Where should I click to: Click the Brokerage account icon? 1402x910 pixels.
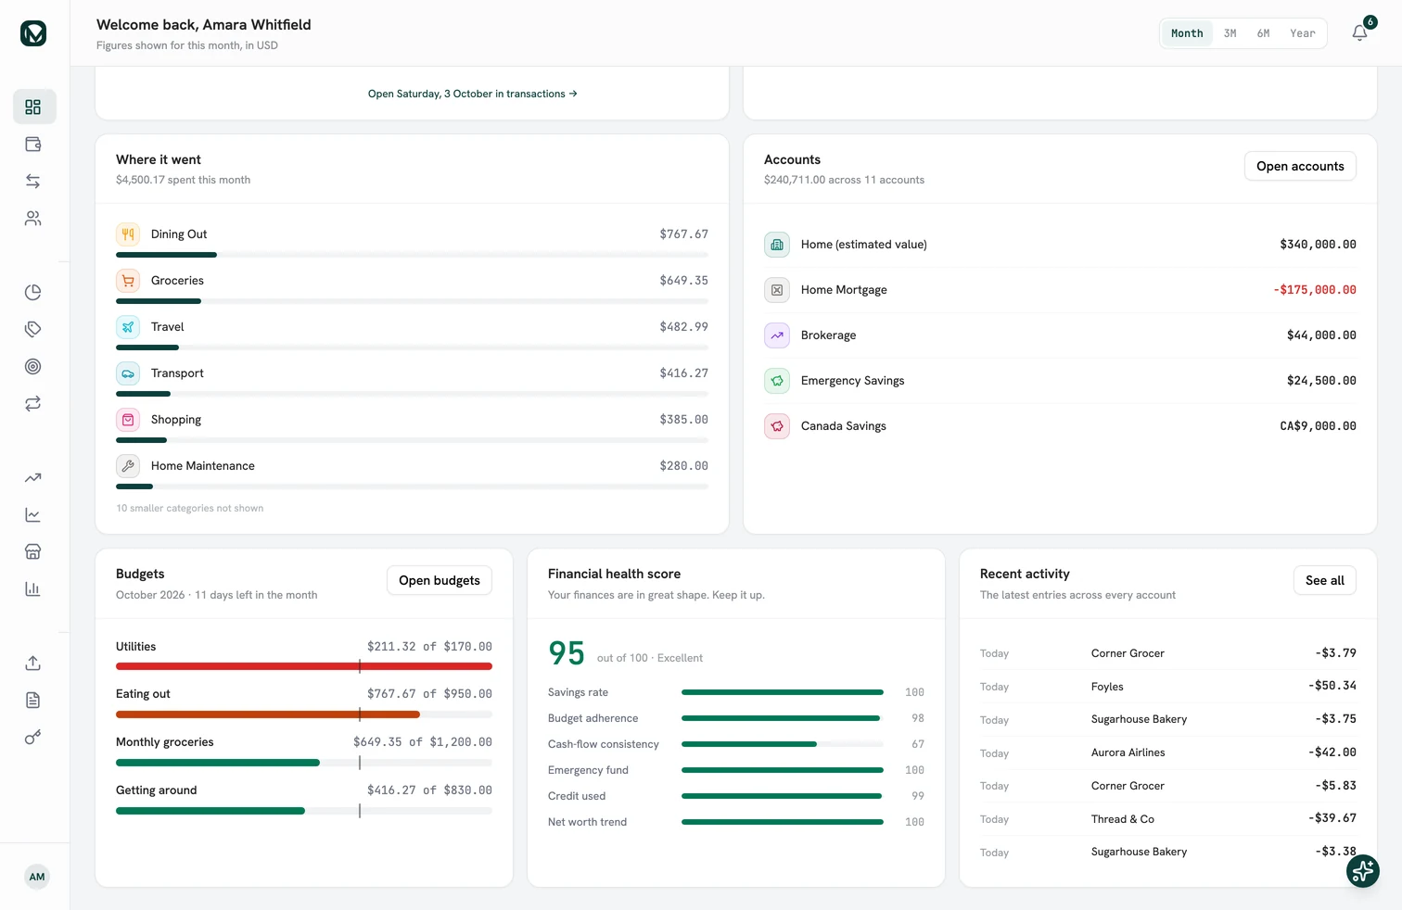pyautogui.click(x=777, y=335)
